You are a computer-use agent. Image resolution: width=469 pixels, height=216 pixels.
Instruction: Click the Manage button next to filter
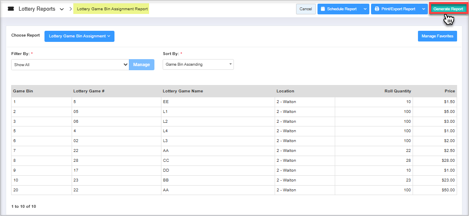tap(141, 65)
